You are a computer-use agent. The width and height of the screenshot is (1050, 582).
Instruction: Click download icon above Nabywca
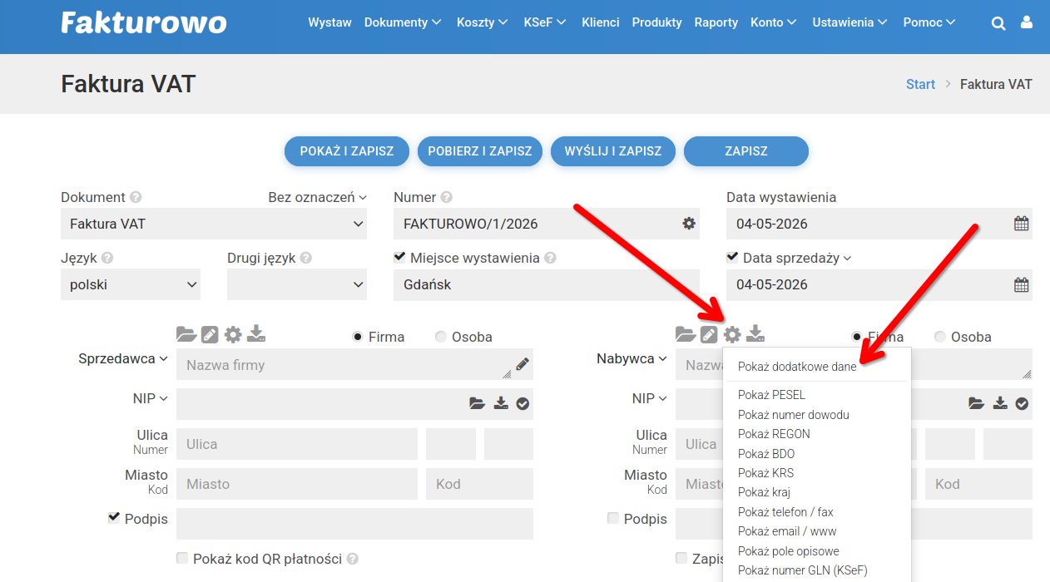tap(755, 334)
